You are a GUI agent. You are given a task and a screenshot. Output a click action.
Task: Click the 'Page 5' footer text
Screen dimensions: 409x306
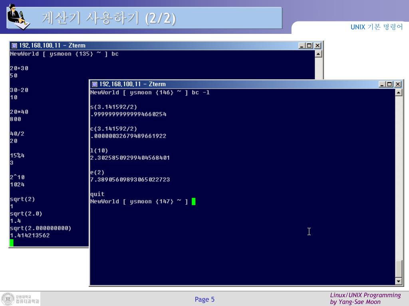204,300
